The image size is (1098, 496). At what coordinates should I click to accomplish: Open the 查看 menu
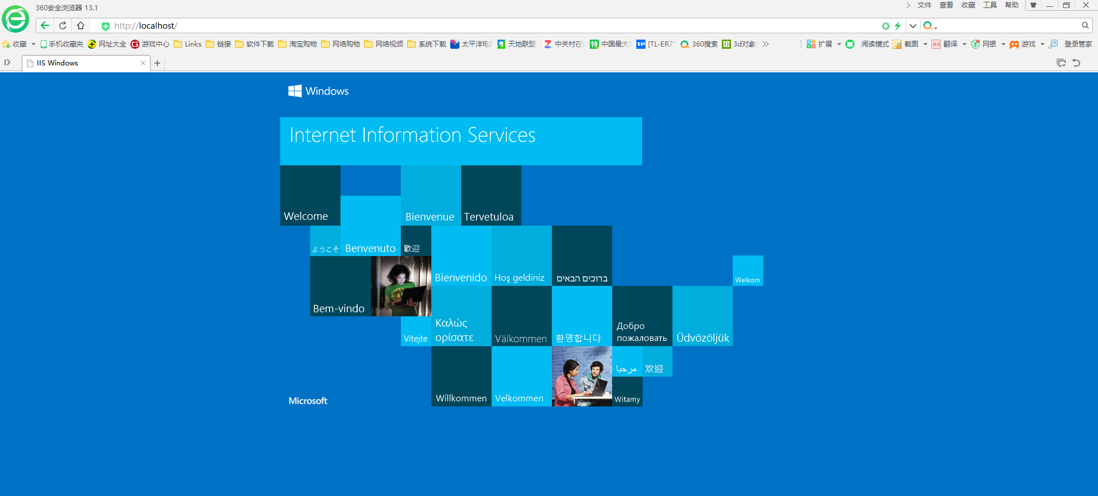[x=946, y=5]
